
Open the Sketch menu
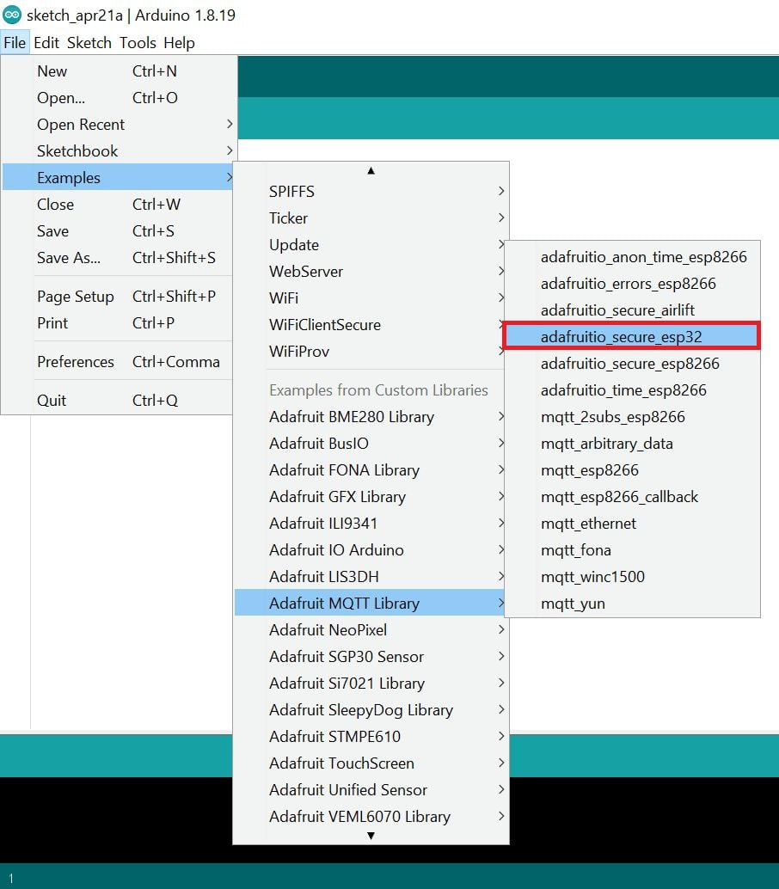(x=89, y=42)
